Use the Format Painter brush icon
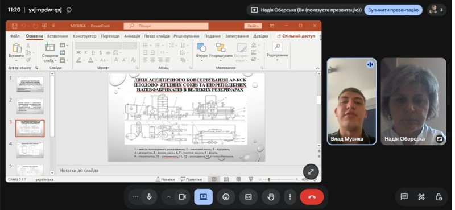 click(x=28, y=60)
